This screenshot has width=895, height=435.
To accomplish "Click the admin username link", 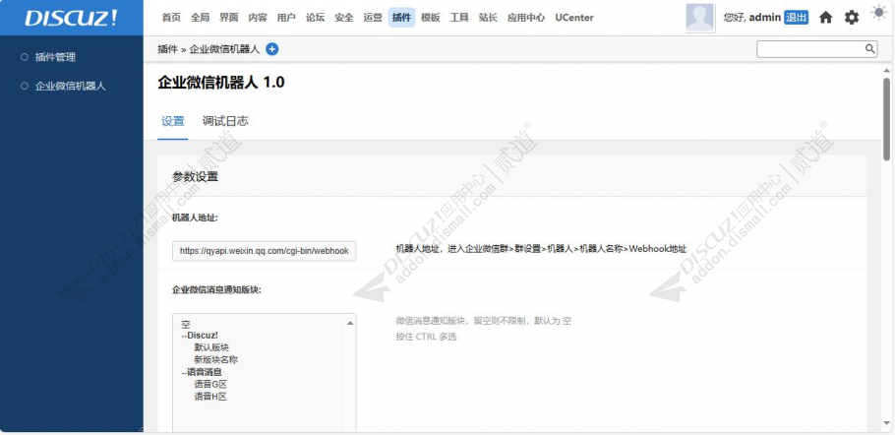I will coord(765,18).
